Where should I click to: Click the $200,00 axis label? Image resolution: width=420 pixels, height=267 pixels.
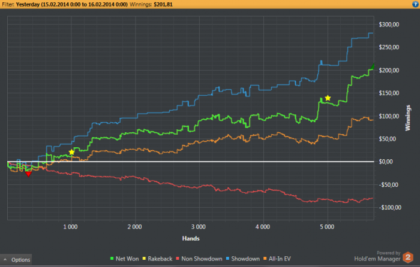click(389, 70)
